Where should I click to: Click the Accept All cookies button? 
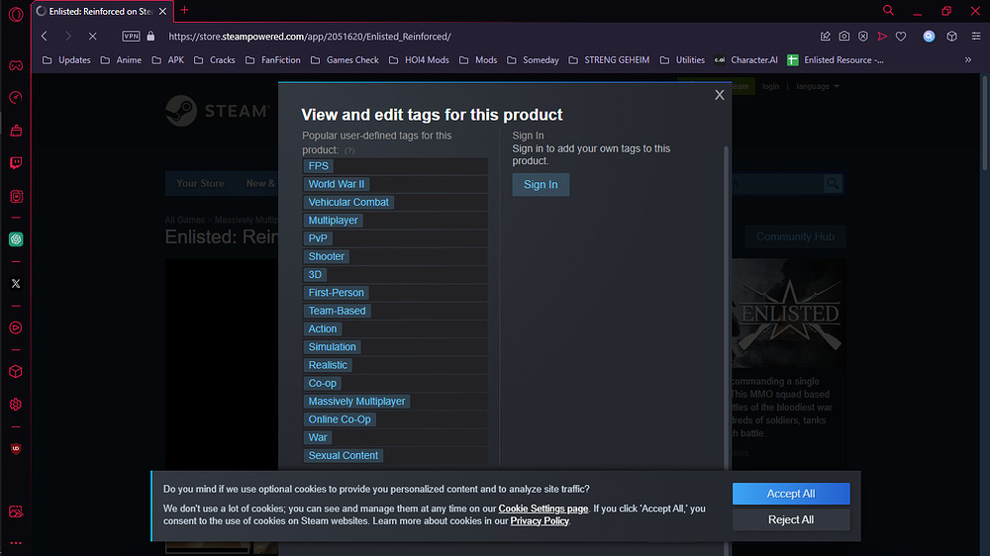(790, 494)
